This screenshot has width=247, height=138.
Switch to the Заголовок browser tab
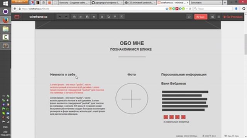(x=206, y=3)
